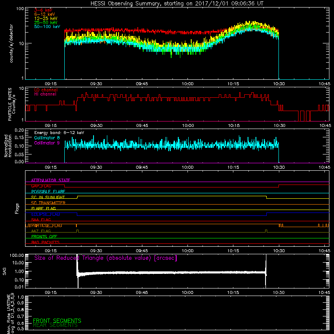Select the orange 6-12 keV legend entry
This screenshot has height=334, width=334.
tap(44, 14)
